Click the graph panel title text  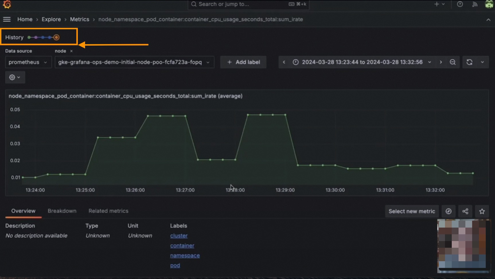125,96
